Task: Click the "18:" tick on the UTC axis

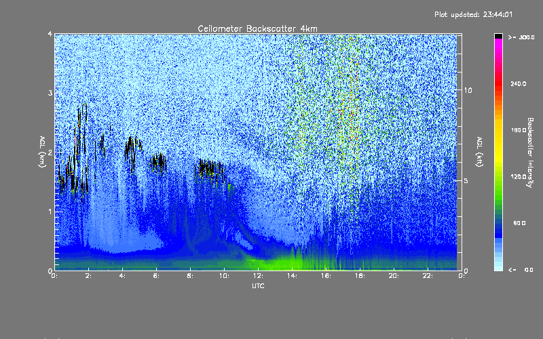Action: tap(360, 276)
